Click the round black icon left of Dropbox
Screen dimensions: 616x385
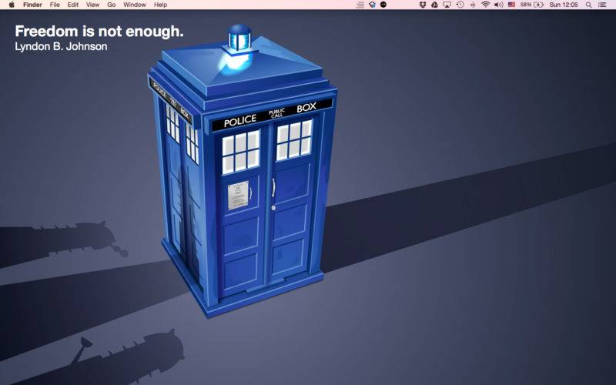[x=383, y=5]
